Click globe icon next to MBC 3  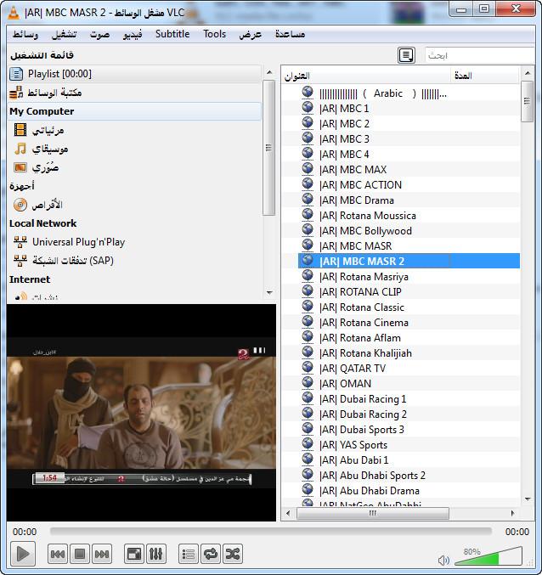click(308, 138)
